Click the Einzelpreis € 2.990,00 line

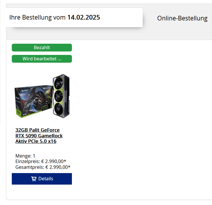(41, 161)
